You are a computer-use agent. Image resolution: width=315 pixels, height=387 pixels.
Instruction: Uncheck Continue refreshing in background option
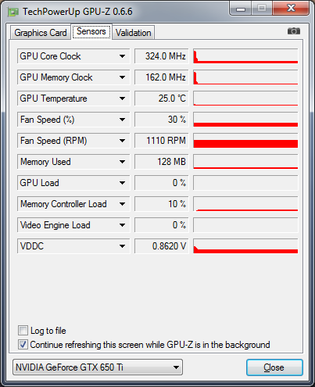tap(23, 345)
